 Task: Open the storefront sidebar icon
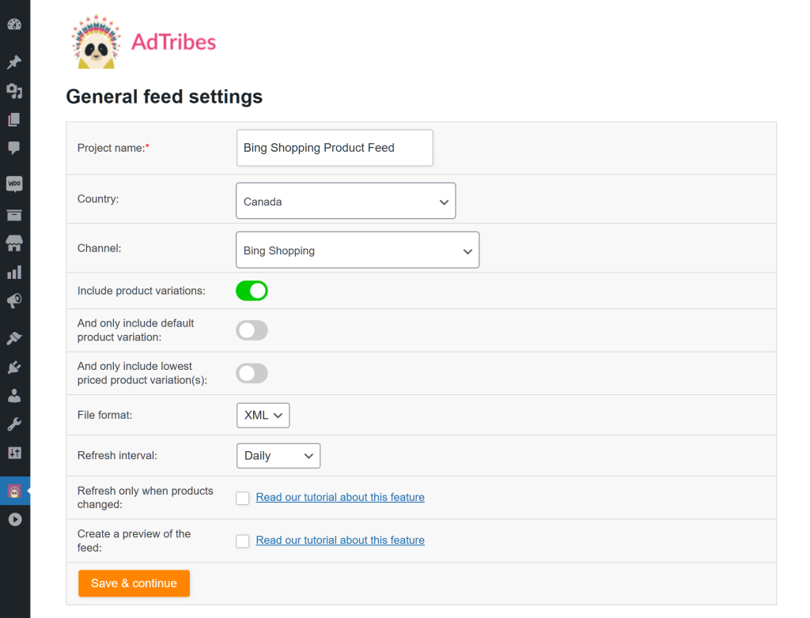(14, 243)
